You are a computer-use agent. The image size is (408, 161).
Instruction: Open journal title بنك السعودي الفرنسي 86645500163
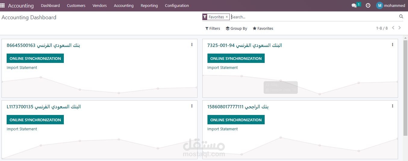[x=43, y=45]
